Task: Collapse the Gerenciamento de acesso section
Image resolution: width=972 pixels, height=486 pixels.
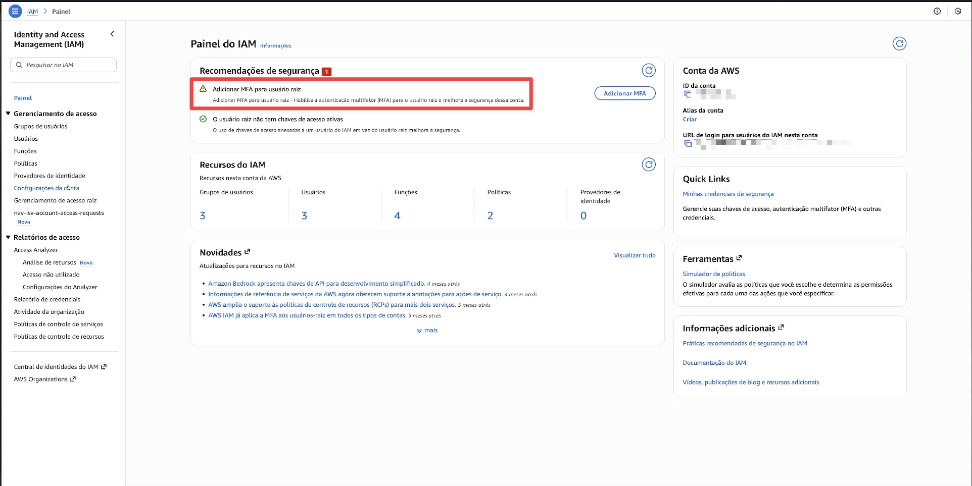Action: [8, 114]
